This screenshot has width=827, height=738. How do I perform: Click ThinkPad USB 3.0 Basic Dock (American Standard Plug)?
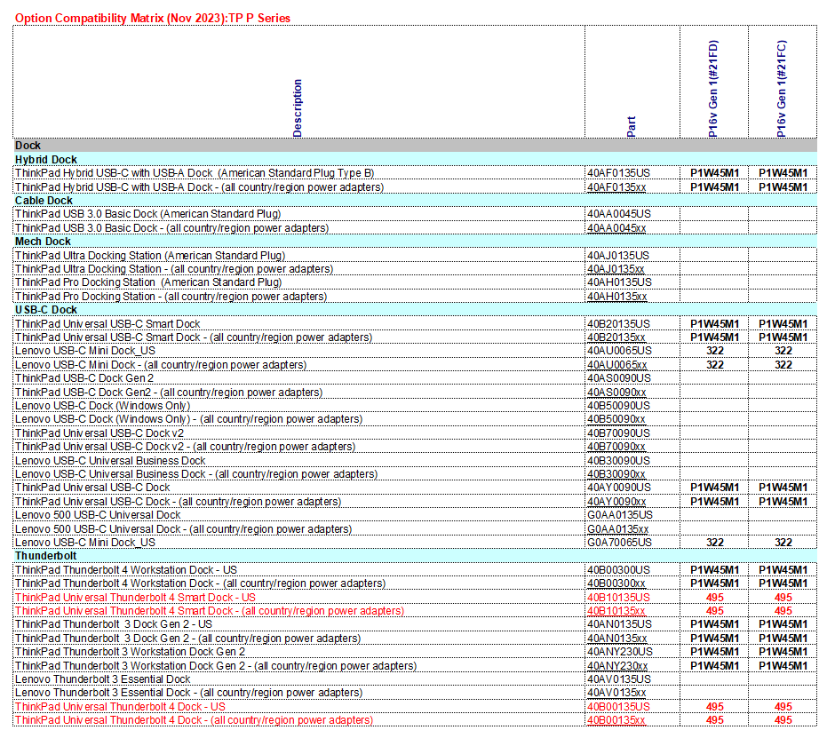pyautogui.click(x=147, y=214)
